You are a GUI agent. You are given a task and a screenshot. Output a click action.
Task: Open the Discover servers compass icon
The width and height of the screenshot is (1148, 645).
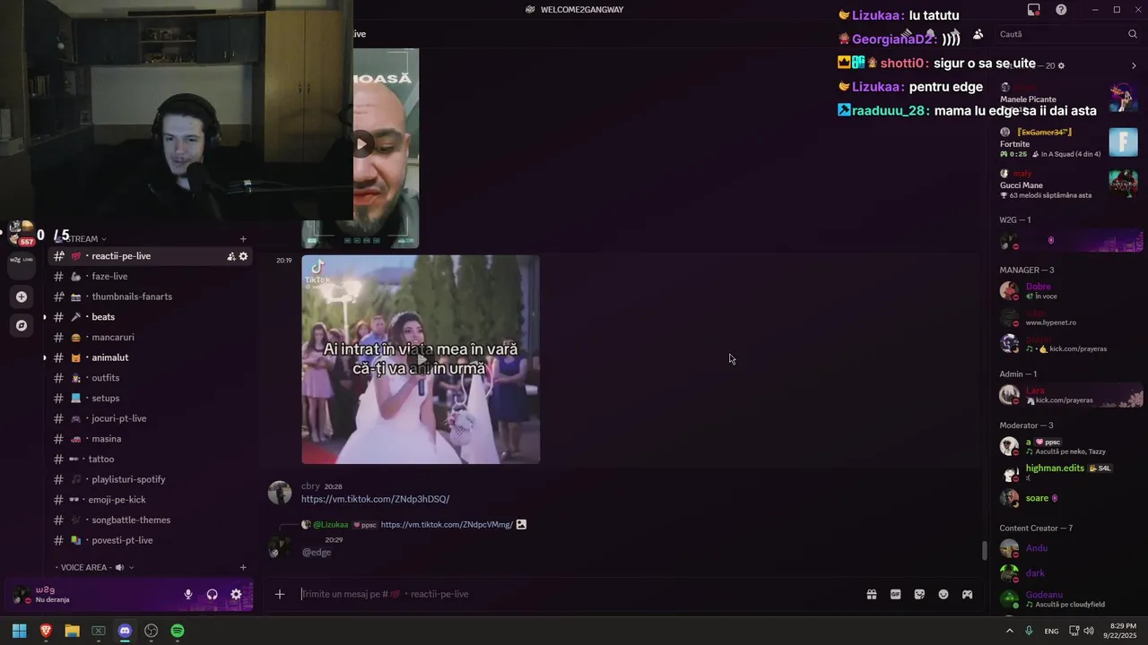coord(22,325)
